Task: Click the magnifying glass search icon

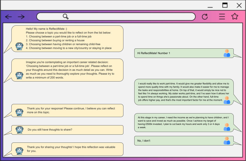Action: (66, 16)
